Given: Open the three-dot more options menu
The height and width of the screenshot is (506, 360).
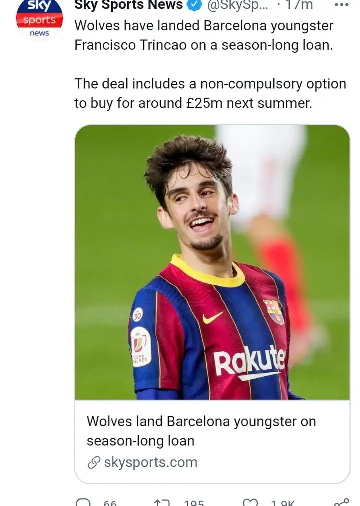Looking at the screenshot, I should (x=341, y=5).
